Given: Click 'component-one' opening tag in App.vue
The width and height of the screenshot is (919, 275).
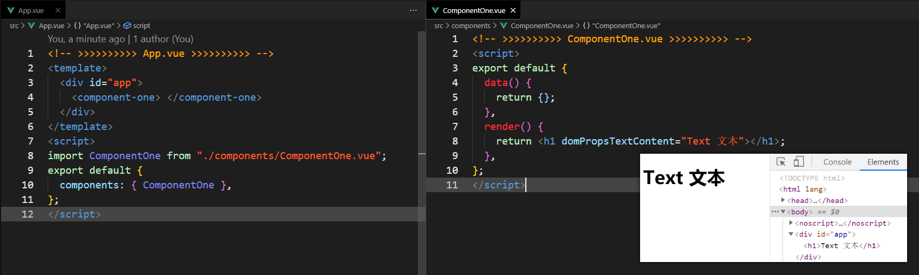Looking at the screenshot, I should [116, 97].
